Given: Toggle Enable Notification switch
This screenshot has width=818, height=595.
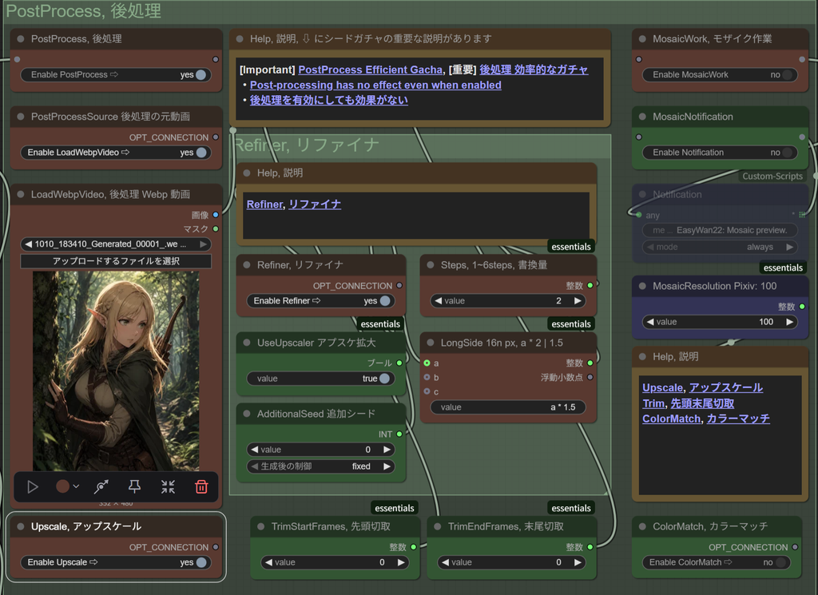Looking at the screenshot, I should (x=787, y=153).
